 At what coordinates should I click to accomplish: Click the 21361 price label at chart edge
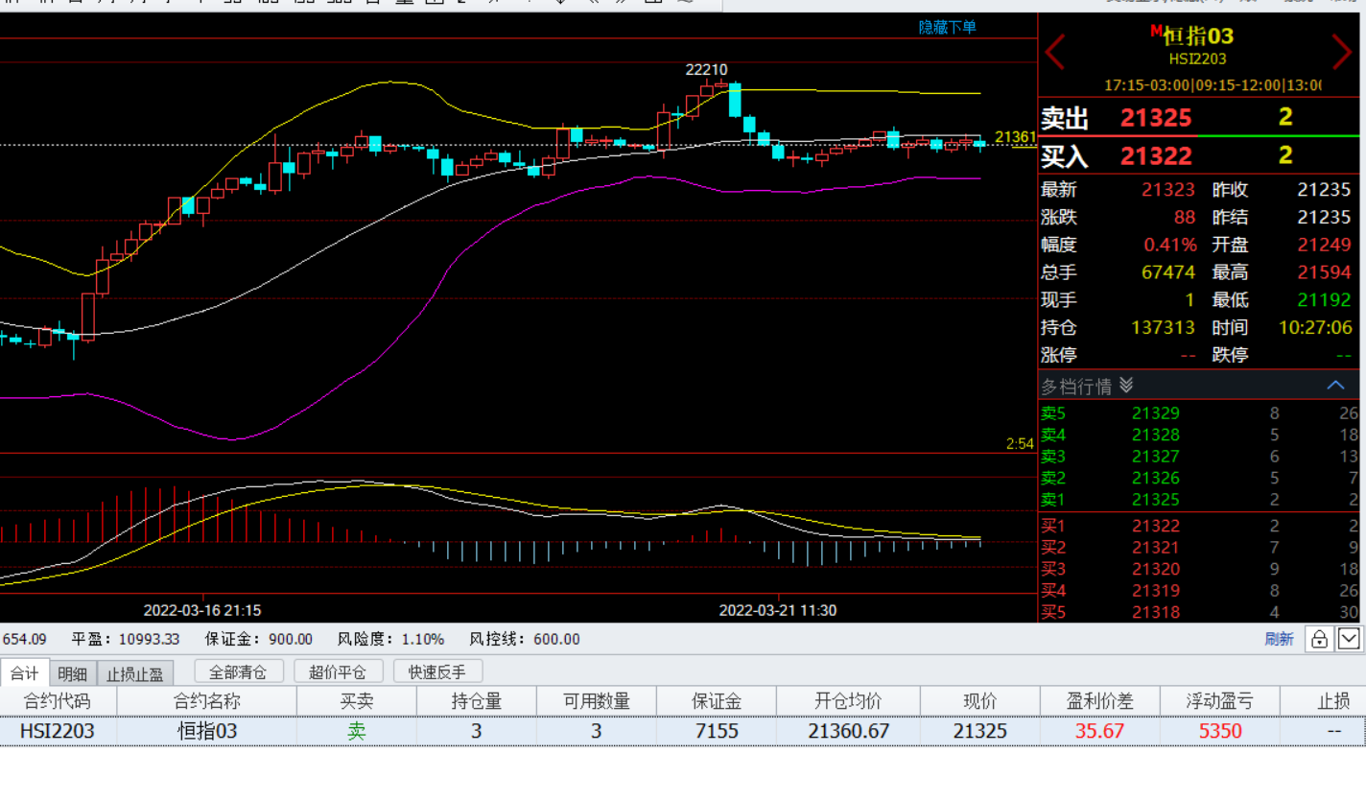pos(1016,137)
